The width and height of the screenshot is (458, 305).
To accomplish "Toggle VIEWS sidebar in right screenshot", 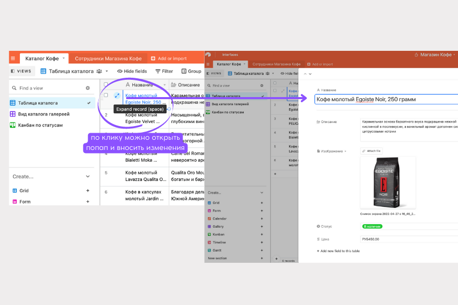I will tap(214, 74).
